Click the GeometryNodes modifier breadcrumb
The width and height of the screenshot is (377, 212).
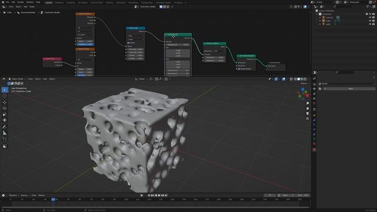[28, 12]
